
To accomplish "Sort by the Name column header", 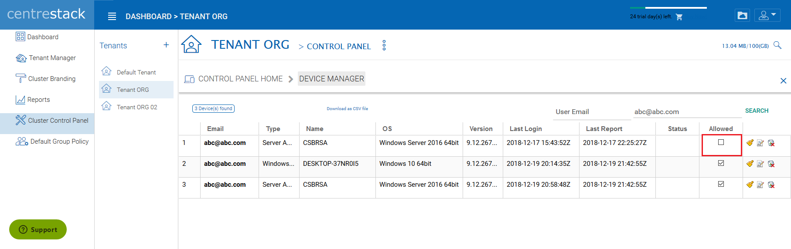I will point(315,129).
